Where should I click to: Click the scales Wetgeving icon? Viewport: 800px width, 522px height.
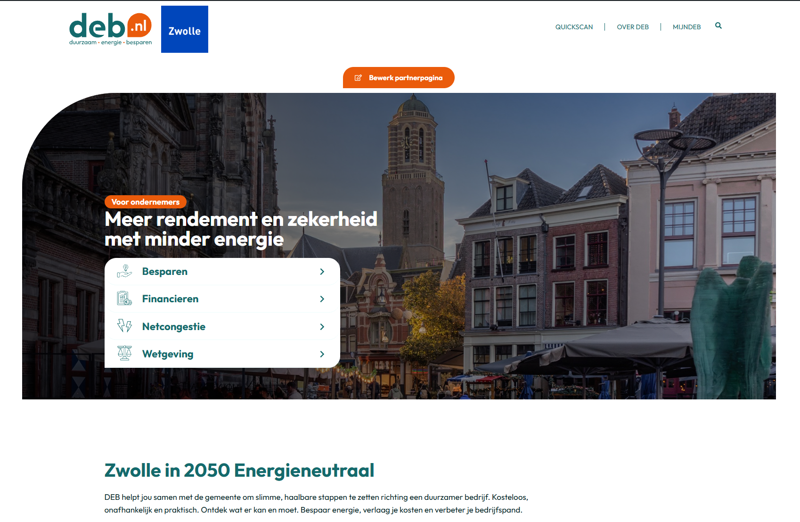tap(124, 353)
